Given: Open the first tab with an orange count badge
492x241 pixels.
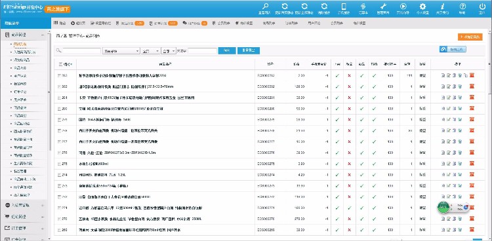Looking at the screenshot, I should coord(130,23).
